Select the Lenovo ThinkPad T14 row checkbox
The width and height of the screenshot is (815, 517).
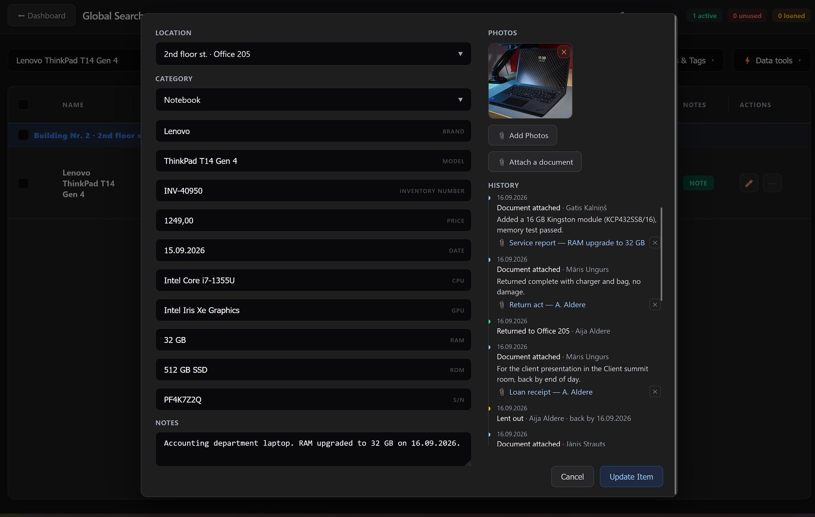[x=23, y=183]
